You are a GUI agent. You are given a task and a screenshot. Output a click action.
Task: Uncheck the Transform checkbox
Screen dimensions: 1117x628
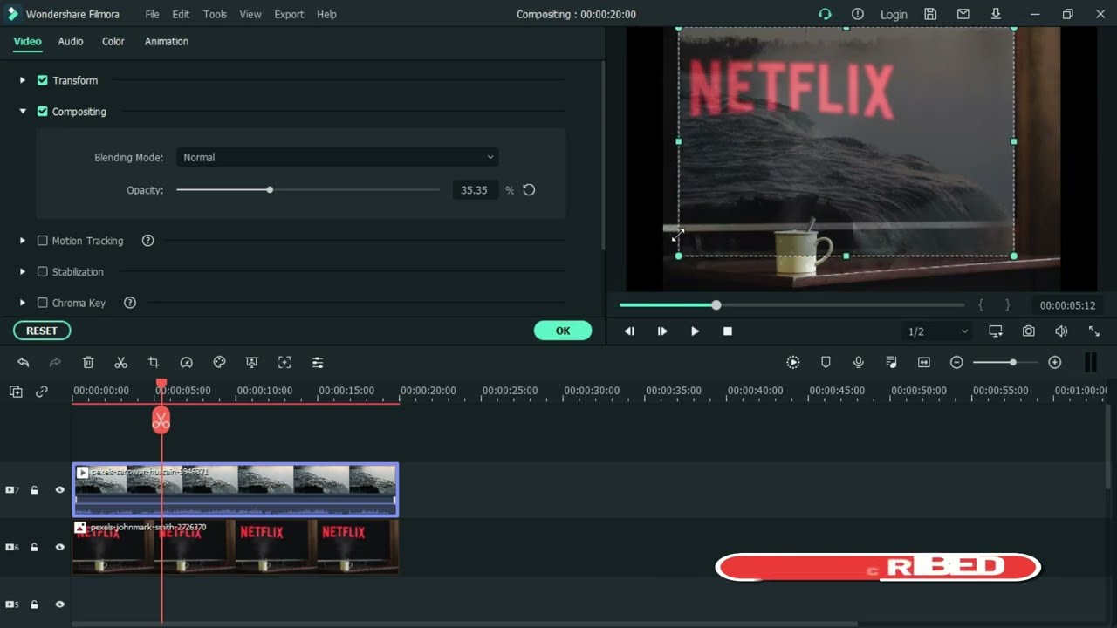click(x=42, y=80)
